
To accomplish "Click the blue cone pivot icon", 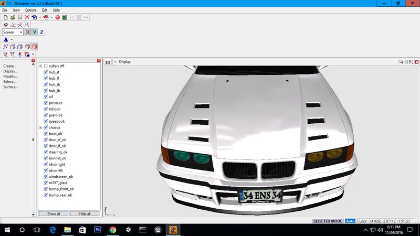I will [6, 40].
